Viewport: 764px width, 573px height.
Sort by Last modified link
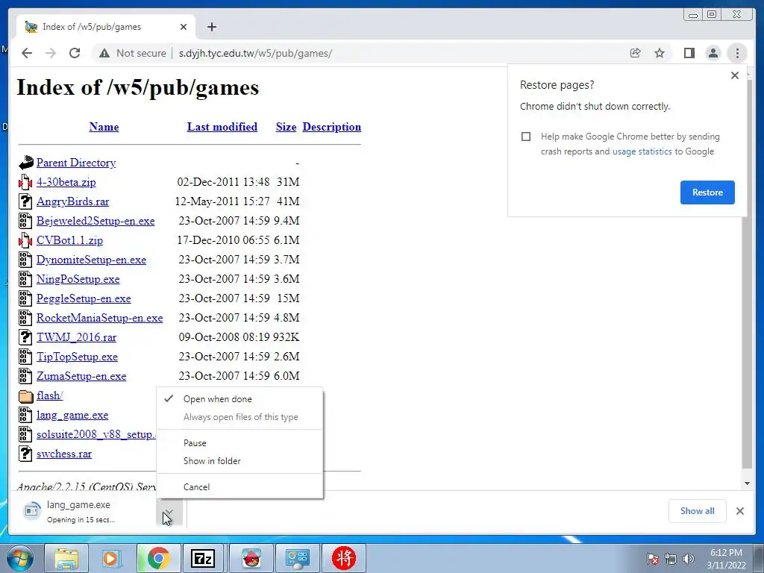pyautogui.click(x=222, y=127)
